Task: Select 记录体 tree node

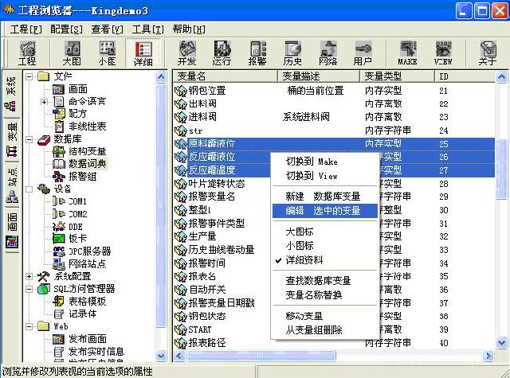Action: coord(83,314)
